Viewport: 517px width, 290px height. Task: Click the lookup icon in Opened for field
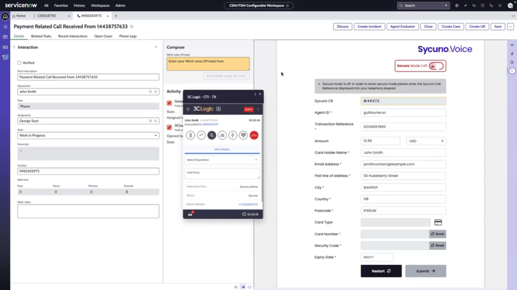coord(156,92)
